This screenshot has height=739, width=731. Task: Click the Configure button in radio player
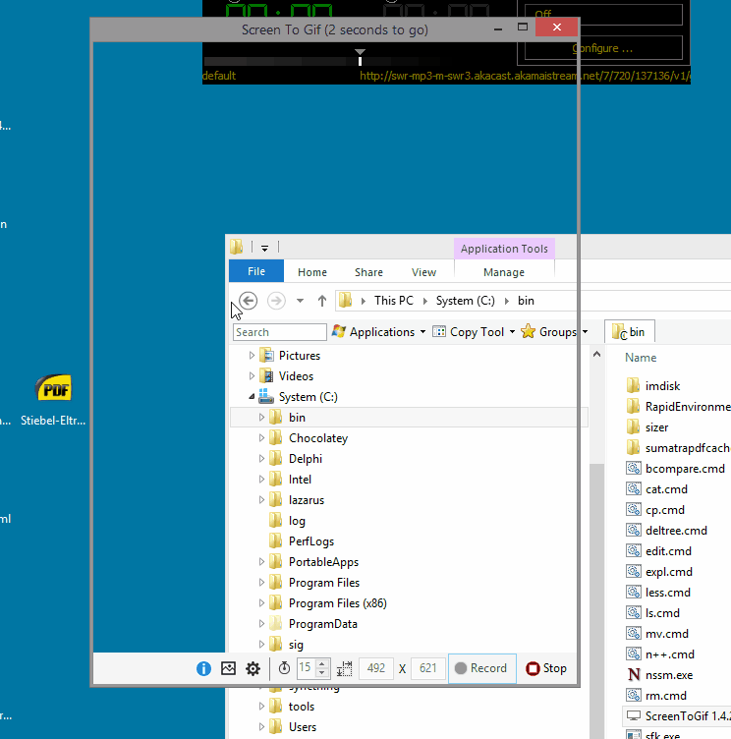coord(603,48)
